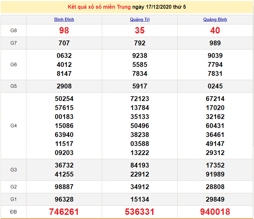Viewport: 254px width, 219px height.
Task: Select the G6 row label
Action: pos(14,65)
